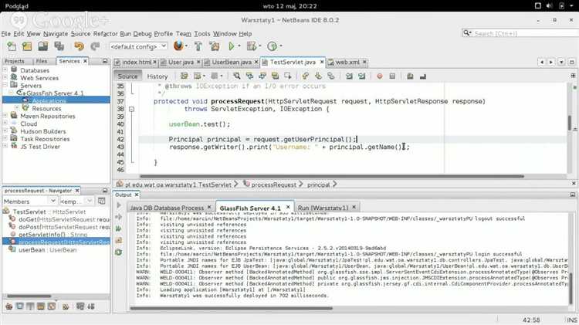
Task: Open the default config dropdown
Action: [x=137, y=47]
